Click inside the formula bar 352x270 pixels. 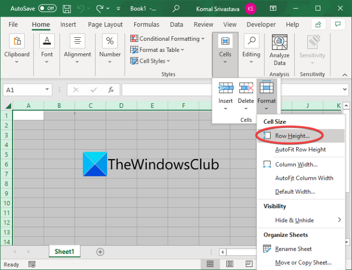coord(166,90)
